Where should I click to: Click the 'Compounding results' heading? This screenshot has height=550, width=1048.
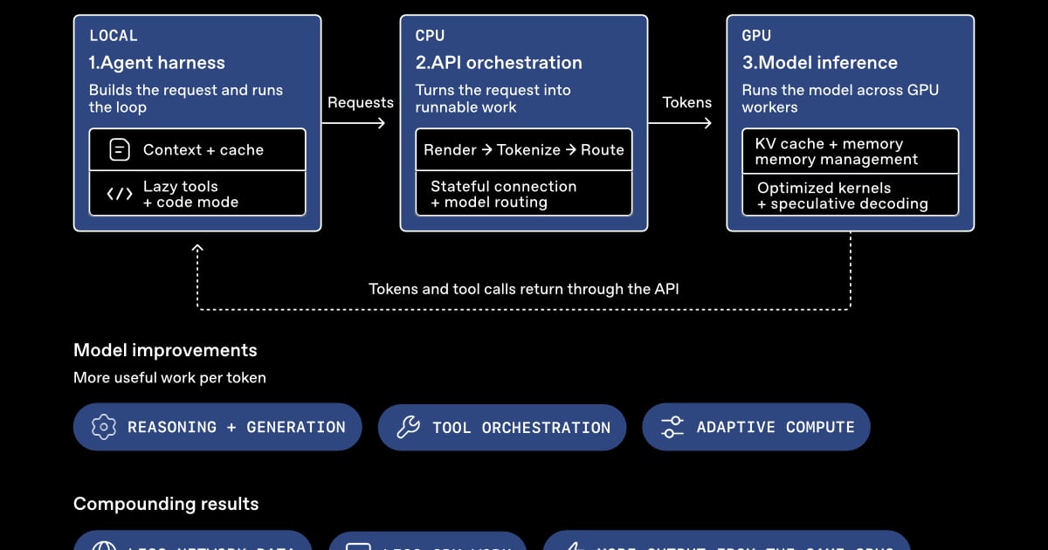(166, 504)
